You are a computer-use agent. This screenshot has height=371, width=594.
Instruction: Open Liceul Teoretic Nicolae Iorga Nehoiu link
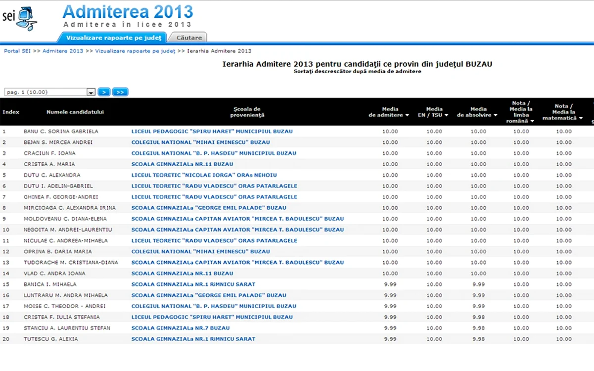(204, 175)
